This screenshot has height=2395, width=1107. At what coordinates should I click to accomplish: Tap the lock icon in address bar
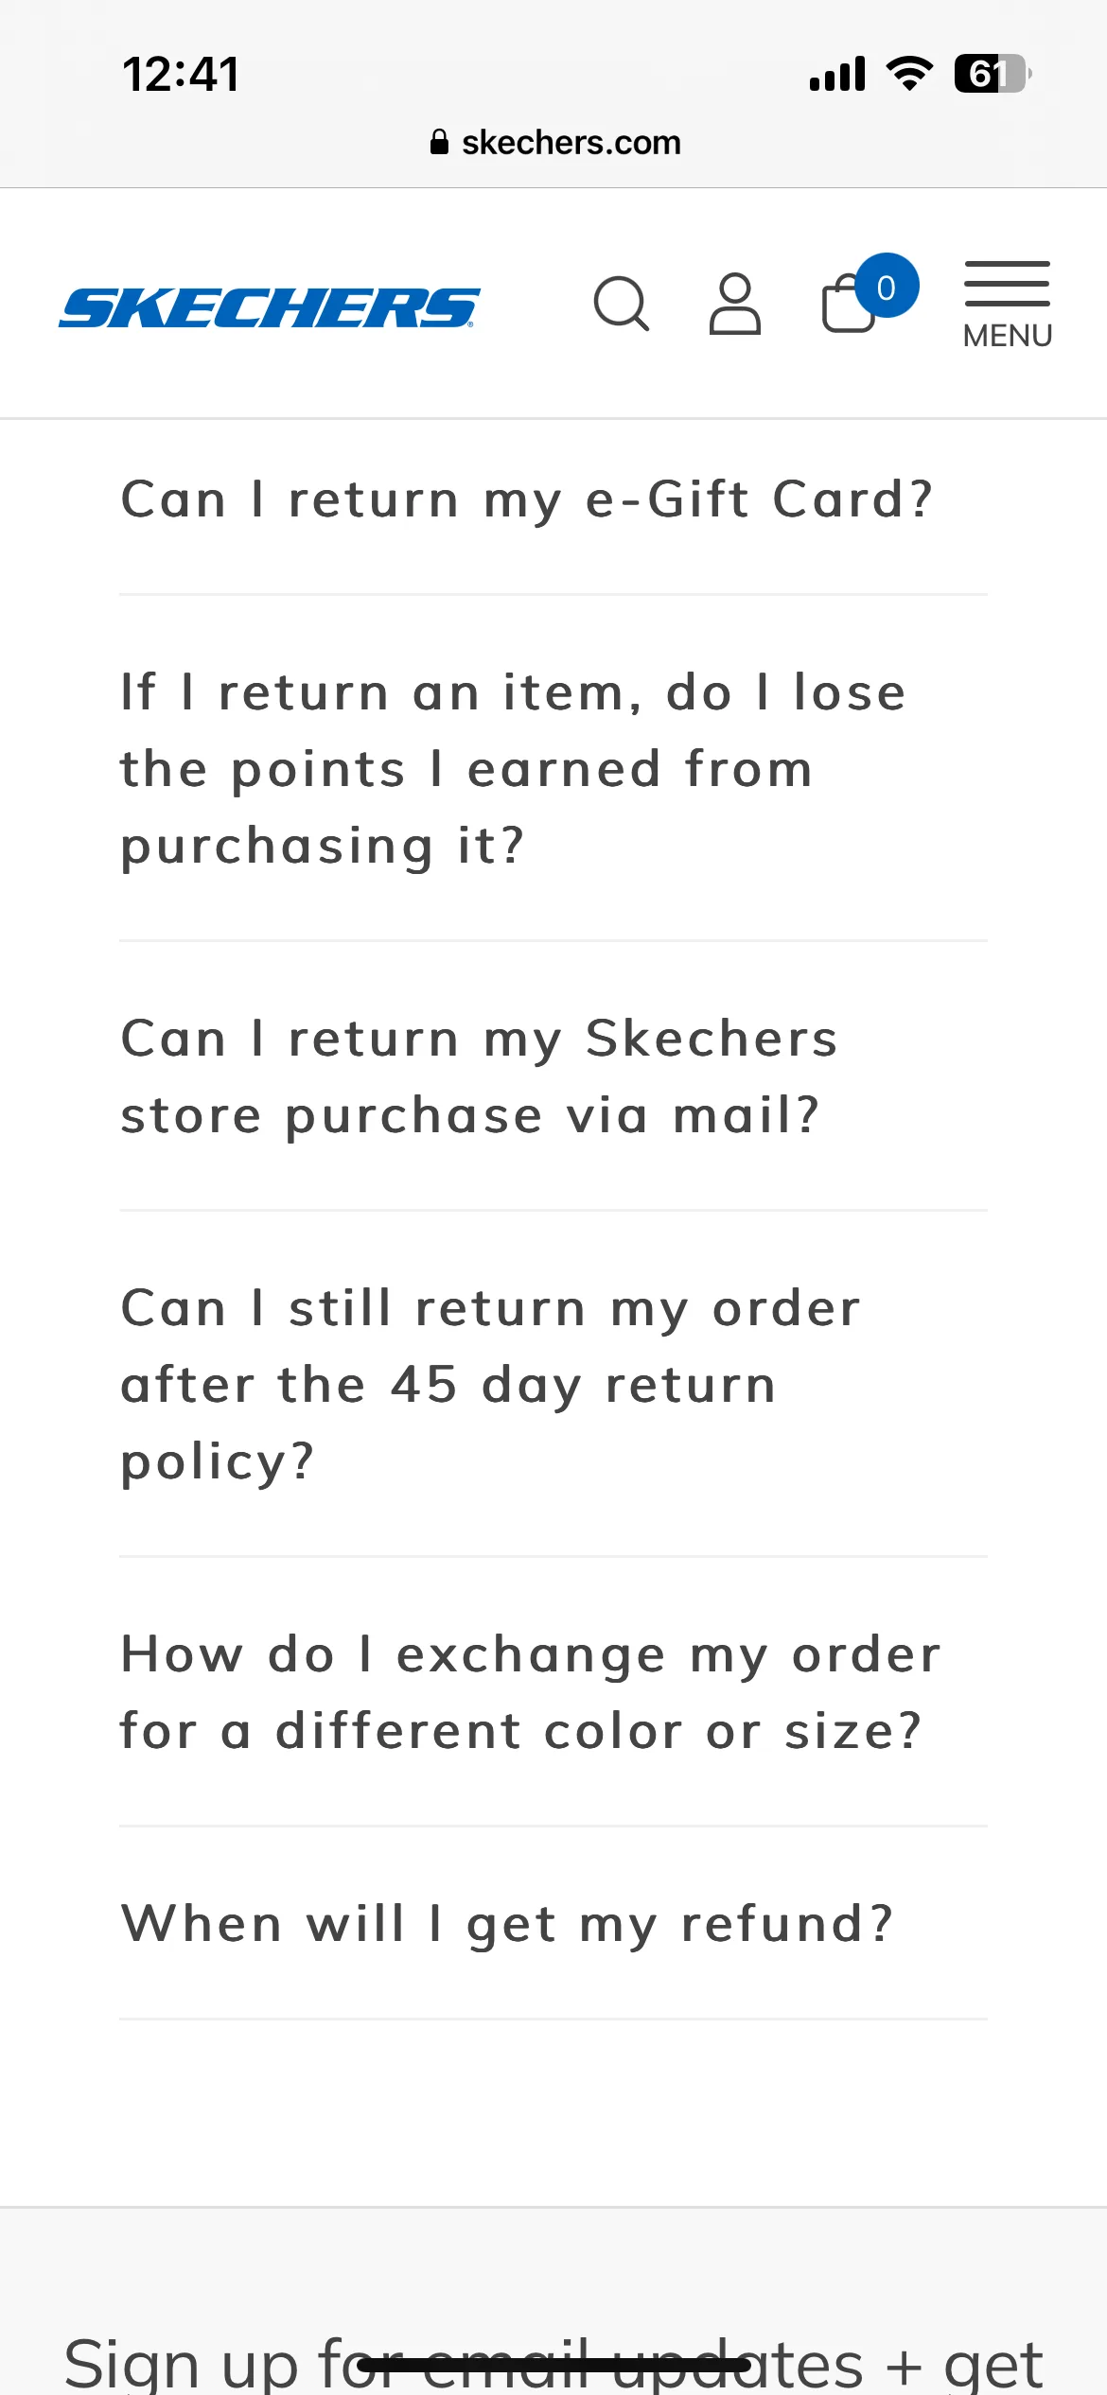439,142
